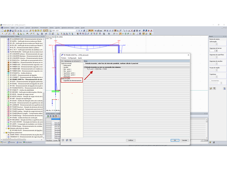Click the middle icon in dialog footer
Screen dimensions: 227x170
point(67,140)
